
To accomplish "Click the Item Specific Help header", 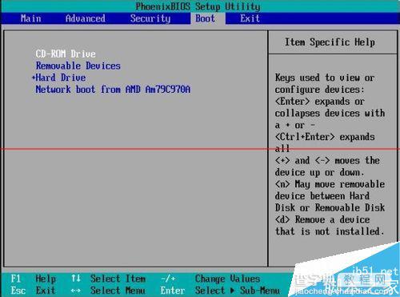I will click(x=330, y=42).
